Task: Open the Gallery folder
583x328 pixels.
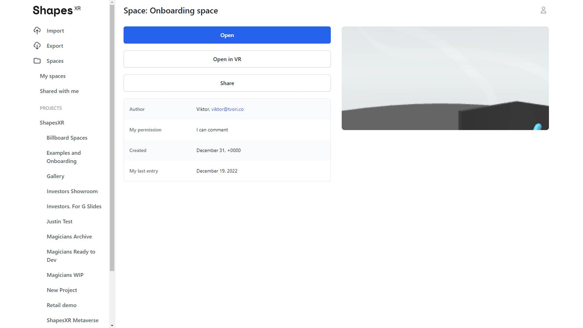Action: (55, 176)
